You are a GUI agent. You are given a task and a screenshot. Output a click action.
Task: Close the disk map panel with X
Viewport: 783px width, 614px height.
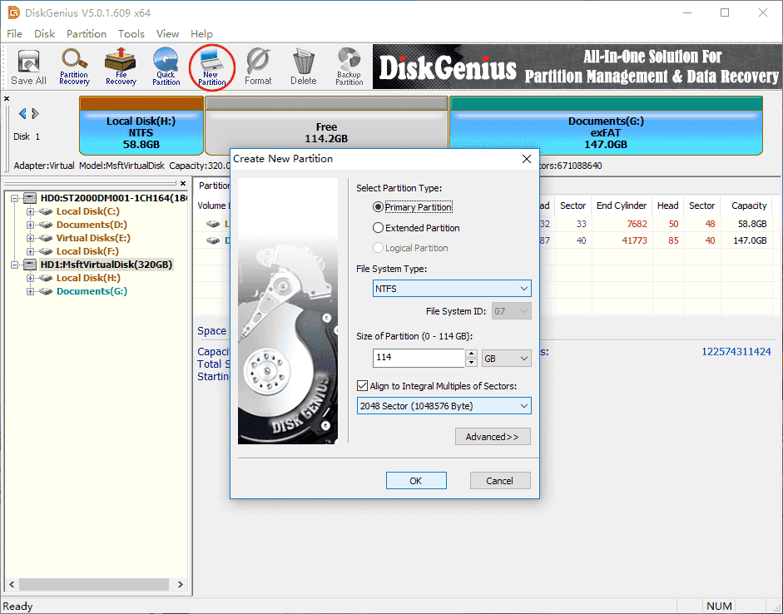[7, 99]
